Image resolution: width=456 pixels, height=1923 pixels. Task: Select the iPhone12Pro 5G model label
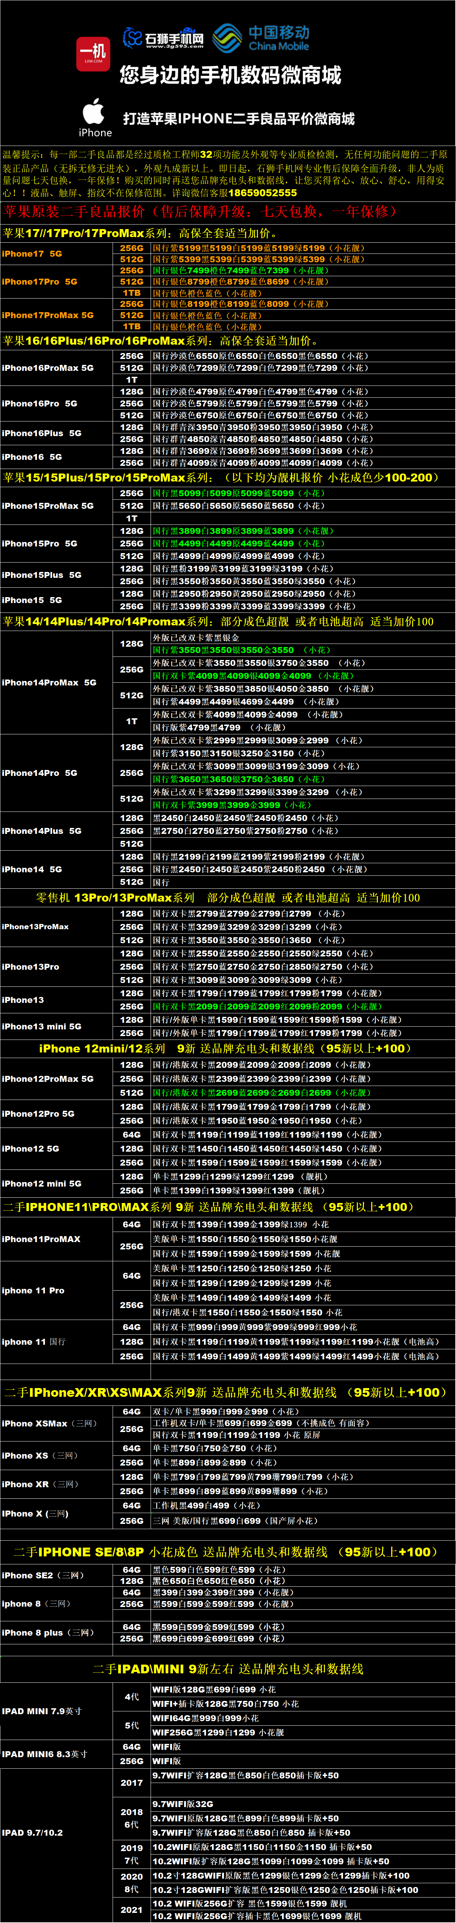coord(38,1115)
